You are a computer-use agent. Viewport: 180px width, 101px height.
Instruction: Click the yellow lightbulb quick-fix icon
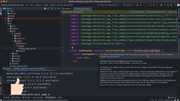click(x=72, y=48)
